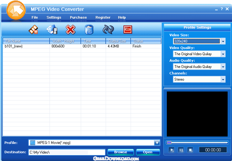232x161 pixels.
Task: Start conversion with the blue arrows icon
Action: point(108,29)
